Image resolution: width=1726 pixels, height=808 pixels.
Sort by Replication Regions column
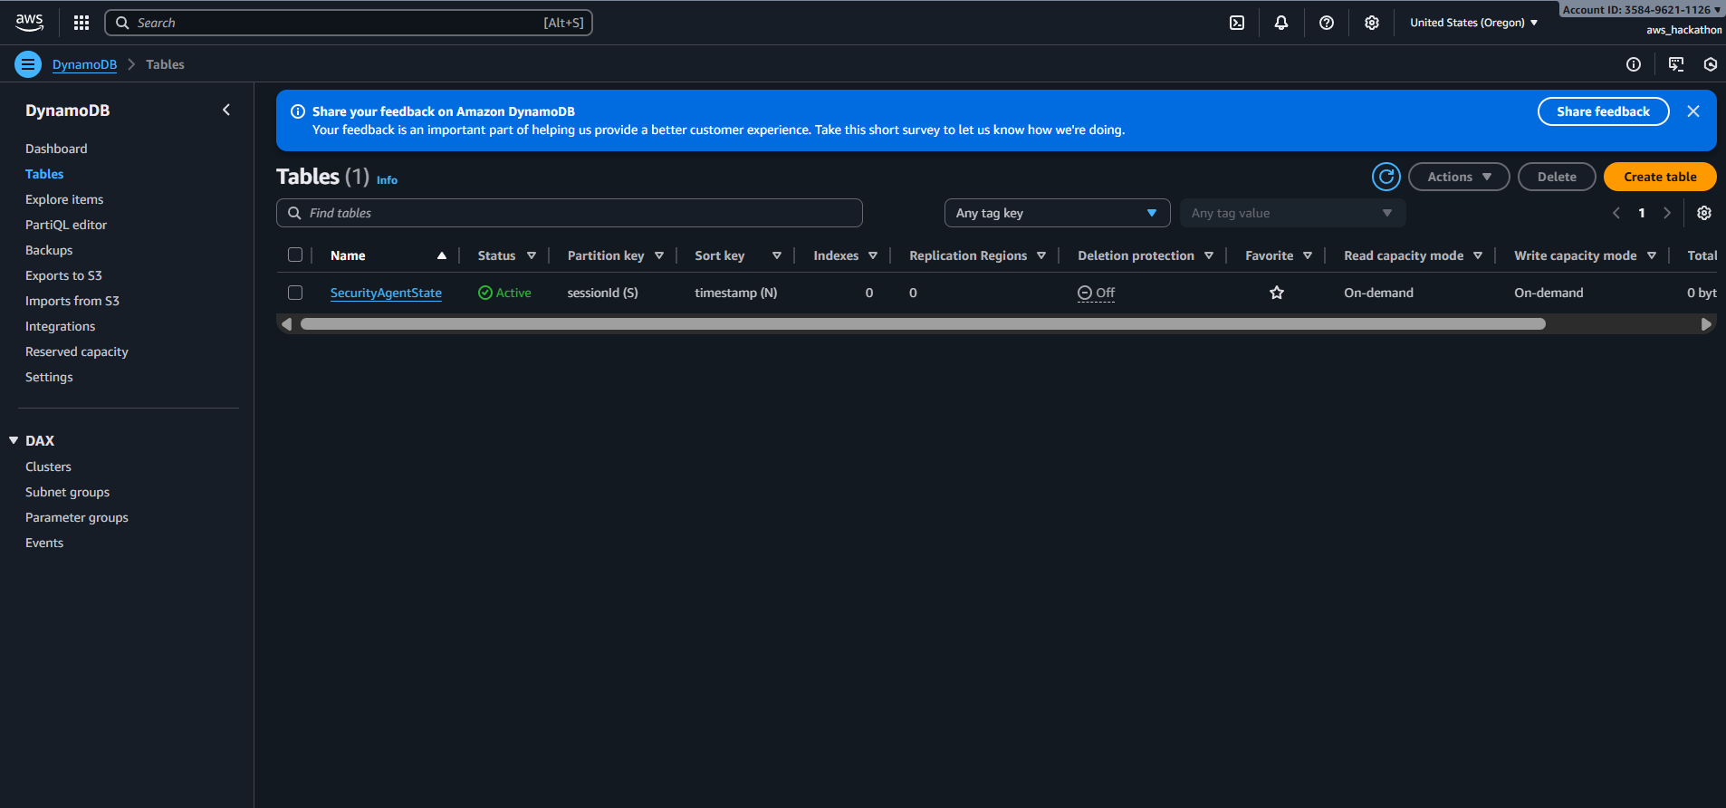tap(1041, 255)
